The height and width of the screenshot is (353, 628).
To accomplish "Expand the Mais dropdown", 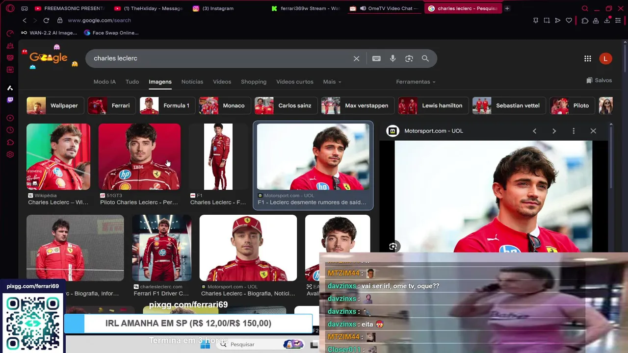I will pos(332,82).
